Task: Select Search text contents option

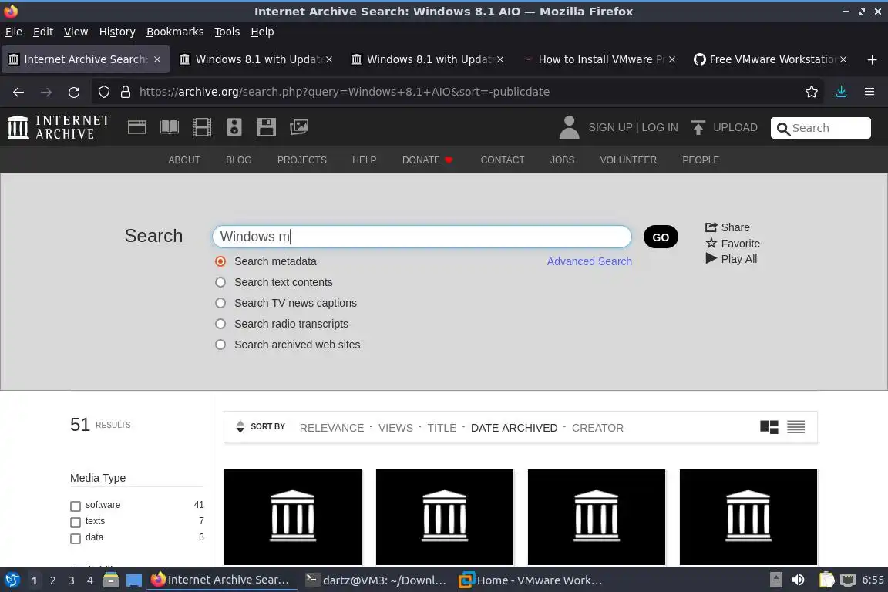Action: 220,282
